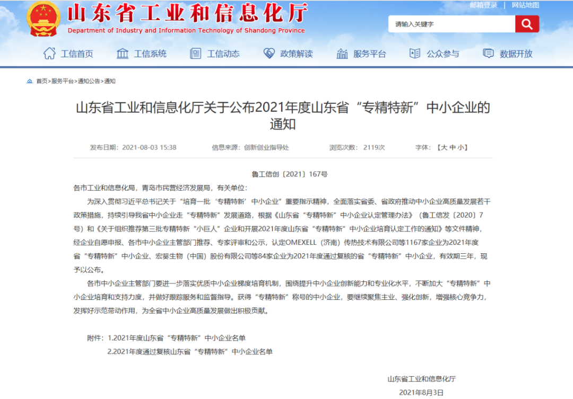Set font size to 小
Viewport: 573px width, 399px height.
(x=461, y=147)
